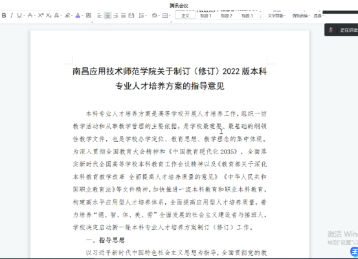Click the blue font color swatch
Viewport: 358px width, 259px height.
(78, 16)
